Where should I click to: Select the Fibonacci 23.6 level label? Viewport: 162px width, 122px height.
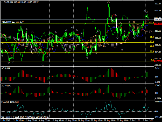152,52
